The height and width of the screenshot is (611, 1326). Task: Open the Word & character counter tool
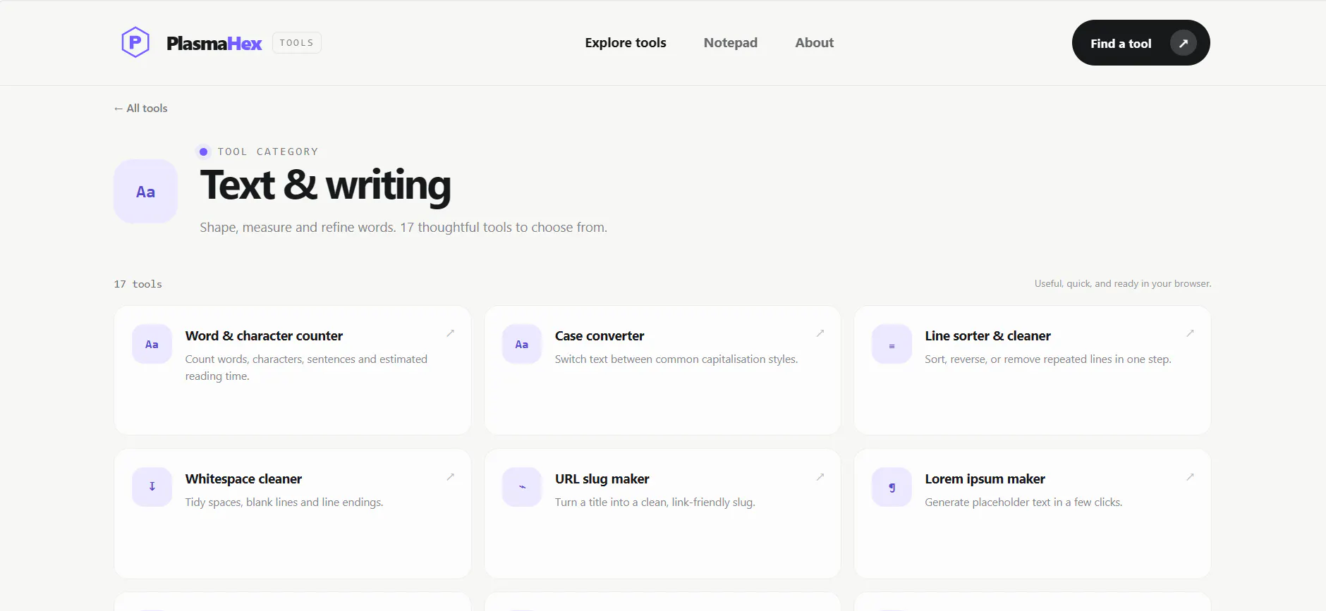click(x=293, y=370)
